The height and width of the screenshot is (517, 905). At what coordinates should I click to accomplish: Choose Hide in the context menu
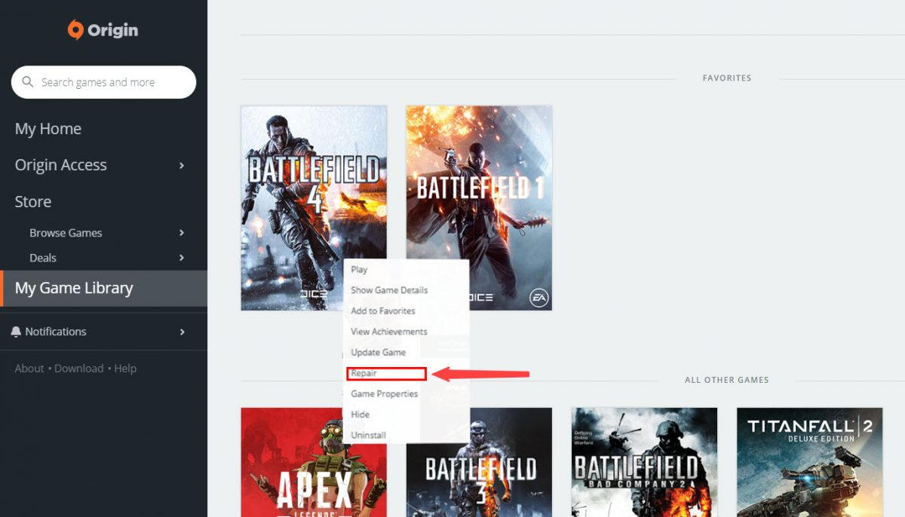point(360,415)
